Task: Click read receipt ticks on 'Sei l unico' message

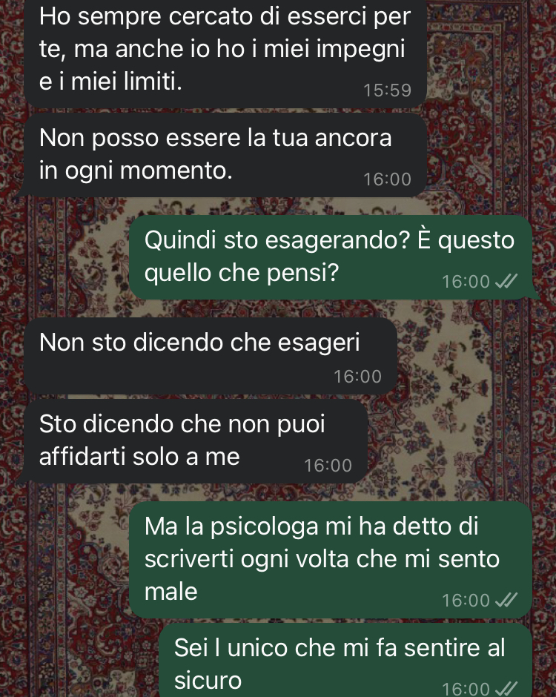Action: 506,688
